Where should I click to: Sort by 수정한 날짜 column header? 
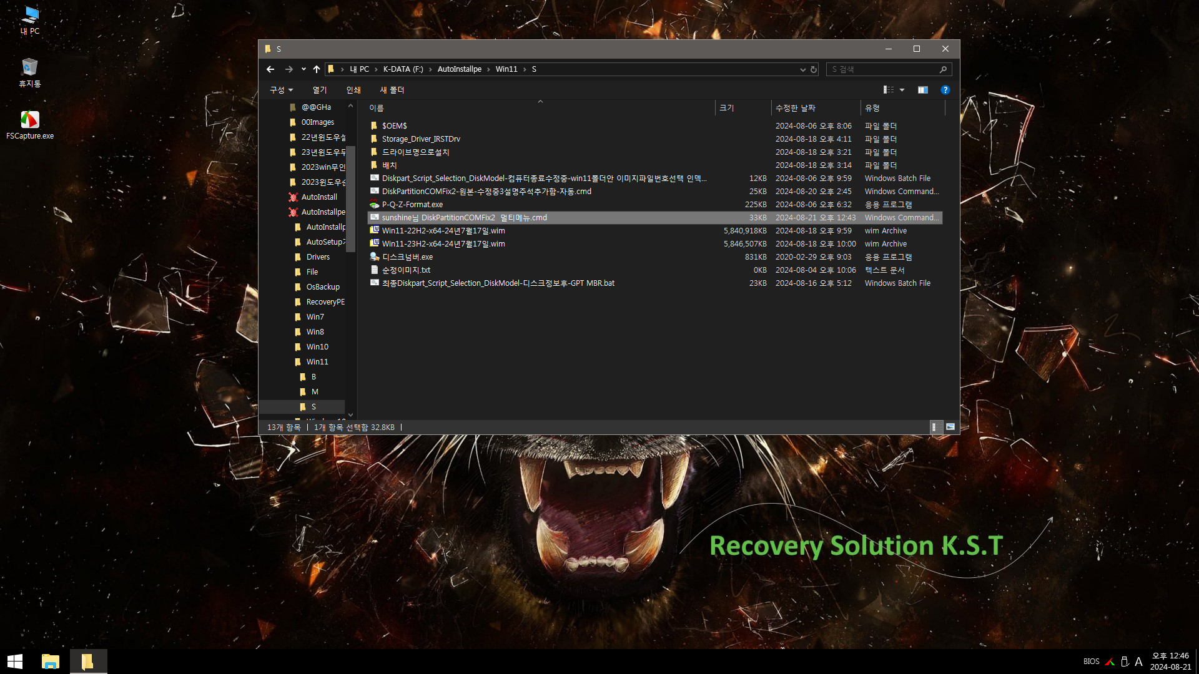click(x=816, y=108)
